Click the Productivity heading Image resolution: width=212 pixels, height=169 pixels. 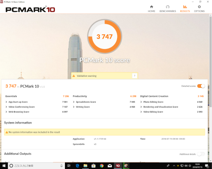pos(80,96)
